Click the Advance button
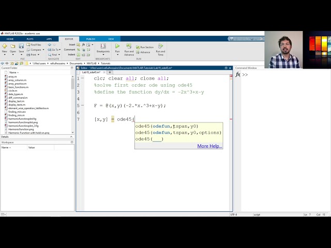The height and width of the screenshot is (248, 331). coord(143,52)
